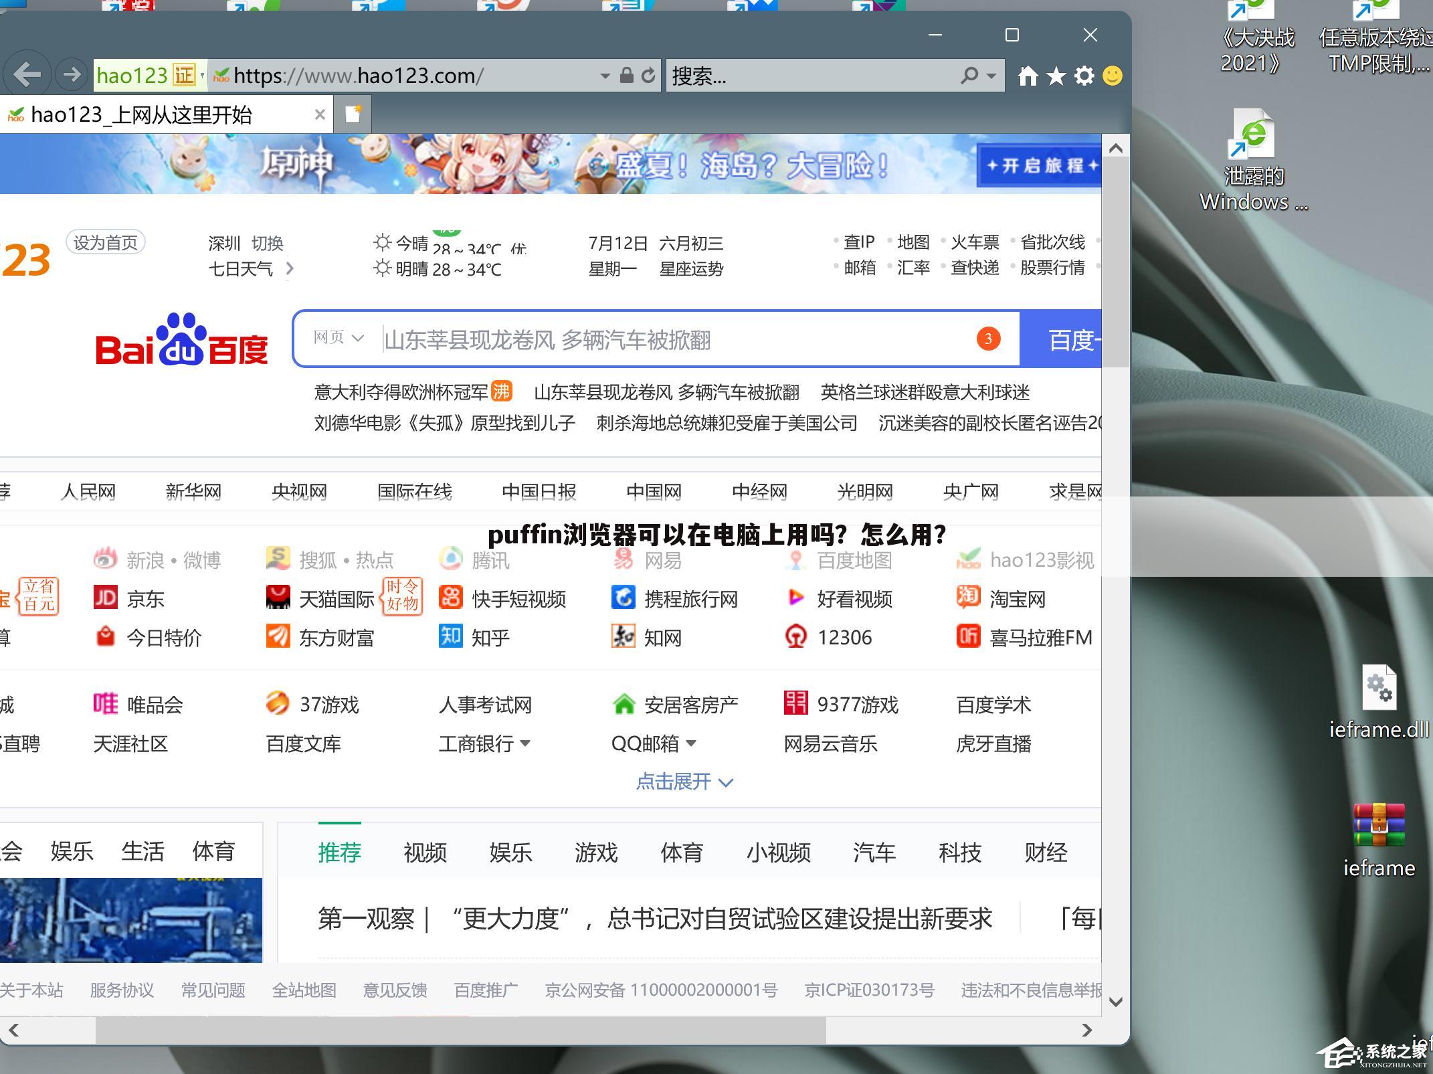This screenshot has width=1433, height=1074.
Task: Close the hao123 browser tab
Action: coord(320,114)
